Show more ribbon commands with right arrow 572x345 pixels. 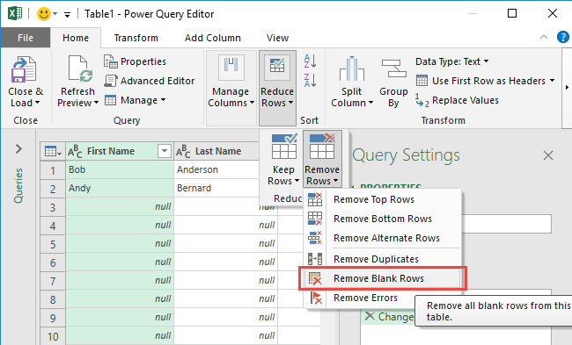click(x=567, y=87)
